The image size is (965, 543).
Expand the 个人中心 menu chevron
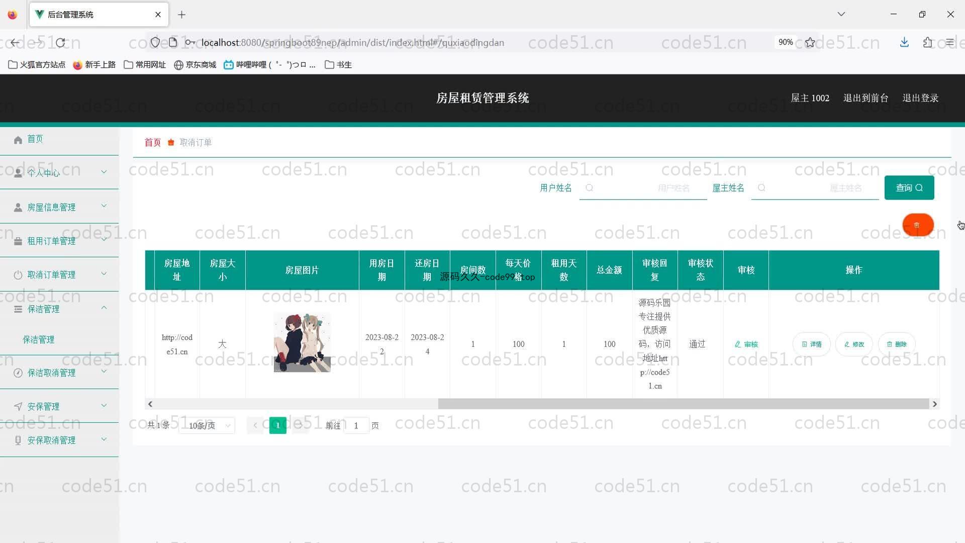pos(104,172)
